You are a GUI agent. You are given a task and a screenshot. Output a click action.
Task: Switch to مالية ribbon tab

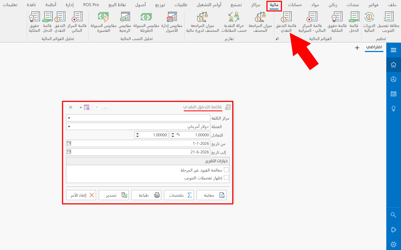[x=274, y=5]
